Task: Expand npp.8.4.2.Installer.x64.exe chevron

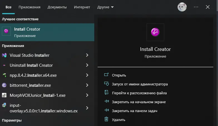Action: [x=87, y=75]
